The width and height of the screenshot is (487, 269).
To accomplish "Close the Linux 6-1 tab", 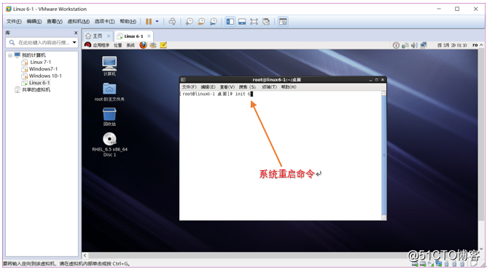I will point(149,36).
